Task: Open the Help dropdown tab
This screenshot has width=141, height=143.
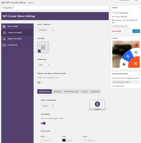Action: pos(137,1)
